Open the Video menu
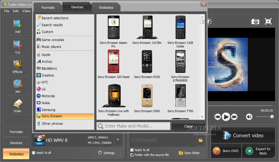The height and width of the screenshot is (162, 279). 26,11
